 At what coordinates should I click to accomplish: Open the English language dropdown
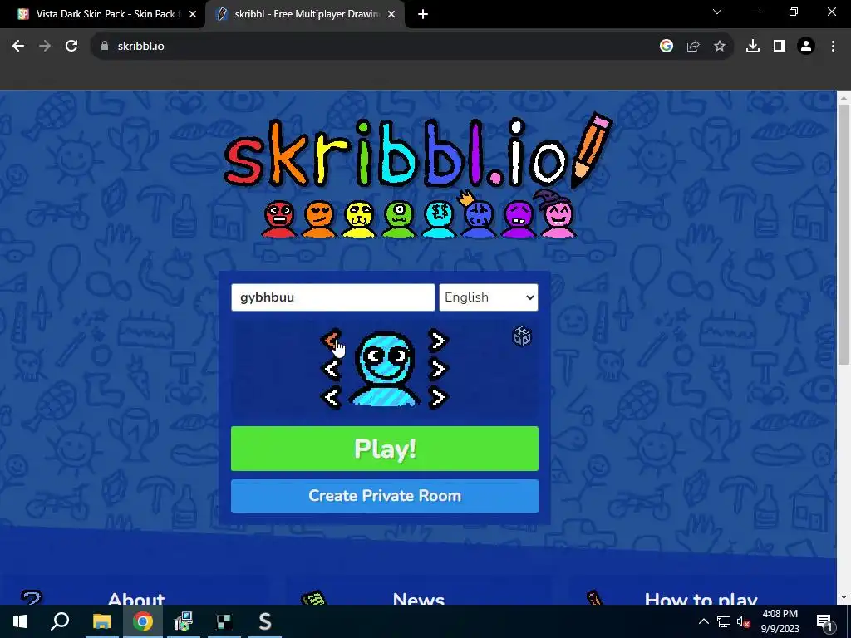coord(489,297)
